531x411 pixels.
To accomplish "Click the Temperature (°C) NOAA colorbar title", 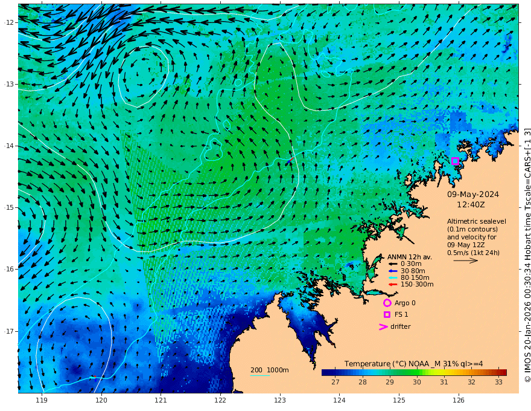I will coord(413,363).
